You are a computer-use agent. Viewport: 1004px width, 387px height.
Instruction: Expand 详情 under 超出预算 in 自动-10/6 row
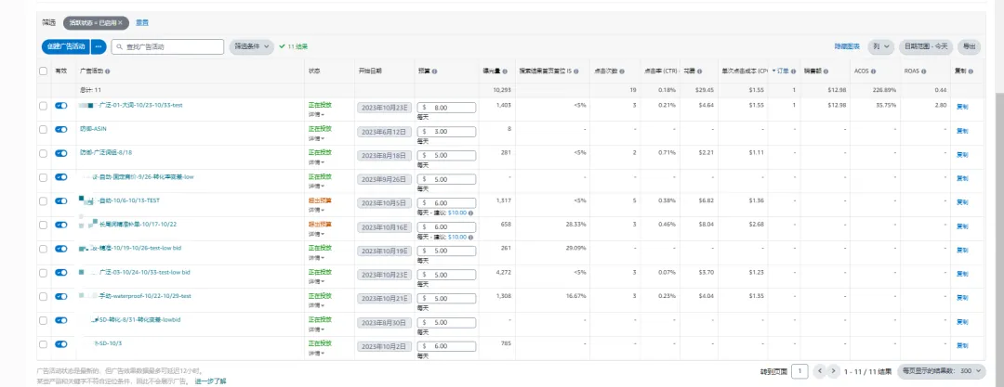coord(316,210)
